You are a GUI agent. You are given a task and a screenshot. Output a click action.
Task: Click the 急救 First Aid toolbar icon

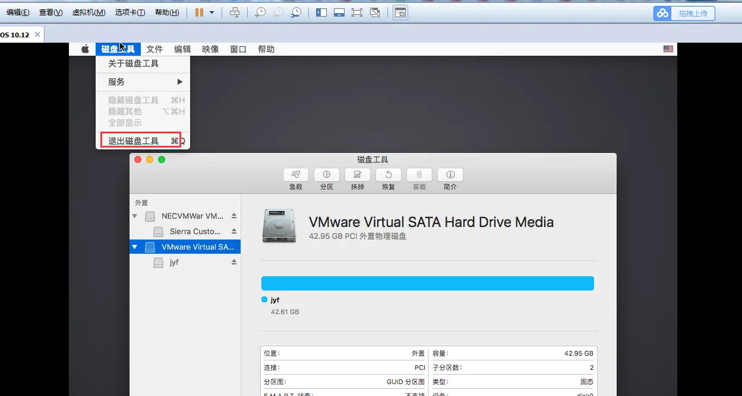[x=296, y=175]
